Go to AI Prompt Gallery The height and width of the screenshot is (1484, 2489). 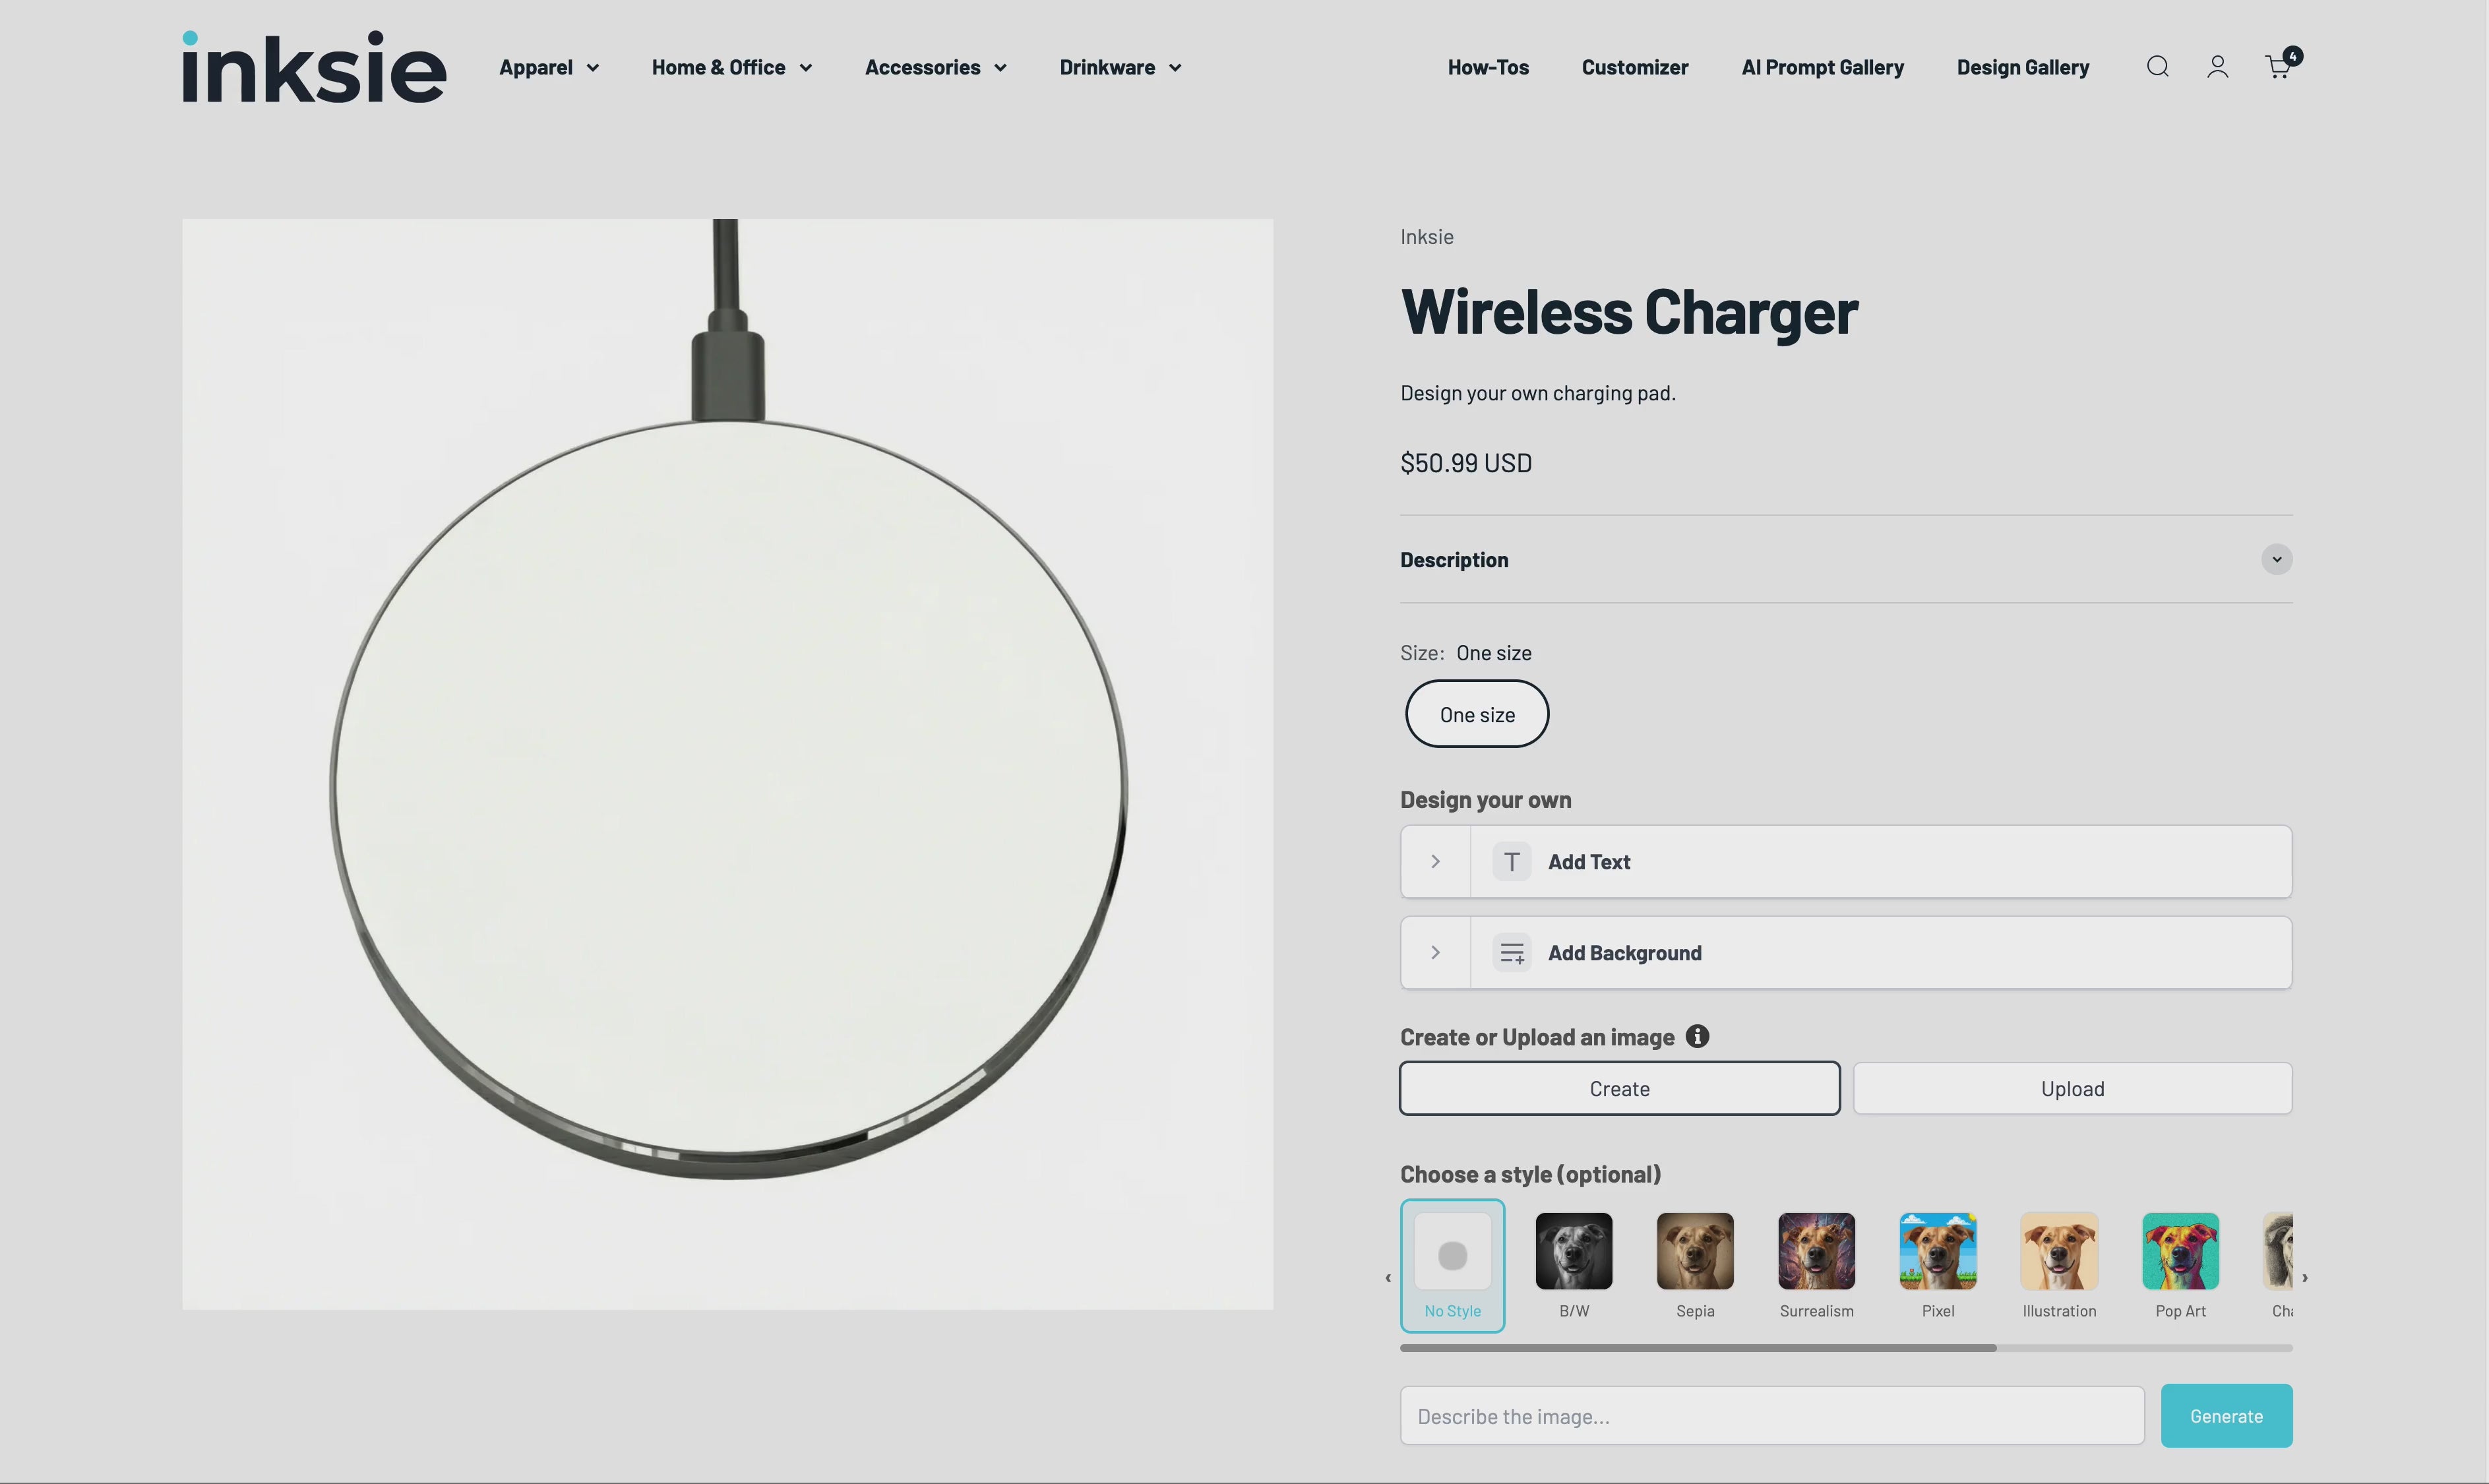[x=1822, y=68]
